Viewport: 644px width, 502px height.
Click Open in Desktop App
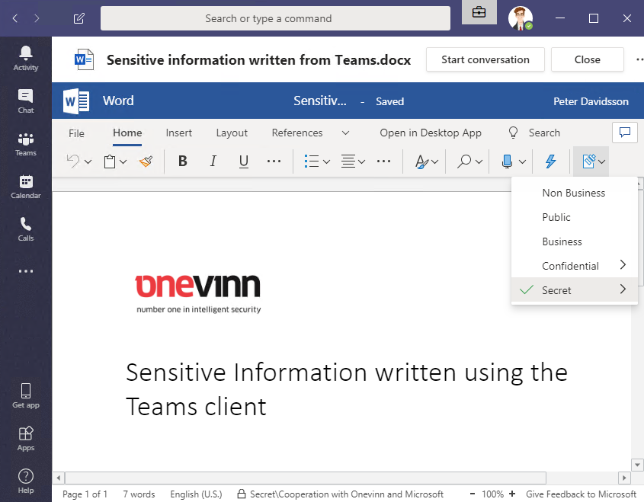tap(431, 133)
